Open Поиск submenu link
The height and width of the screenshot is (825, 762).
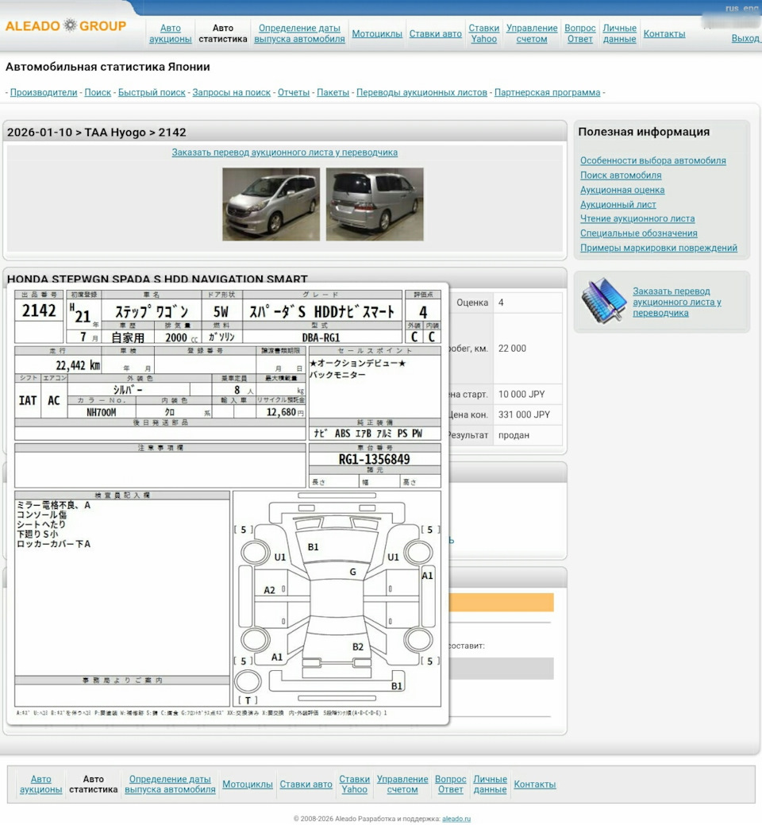[98, 92]
